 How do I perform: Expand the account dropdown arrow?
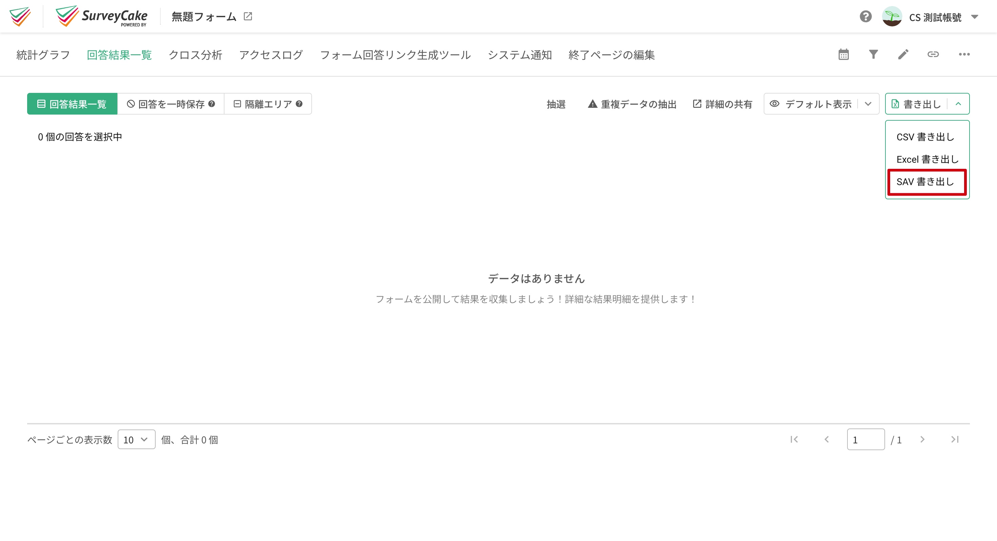pos(975,17)
